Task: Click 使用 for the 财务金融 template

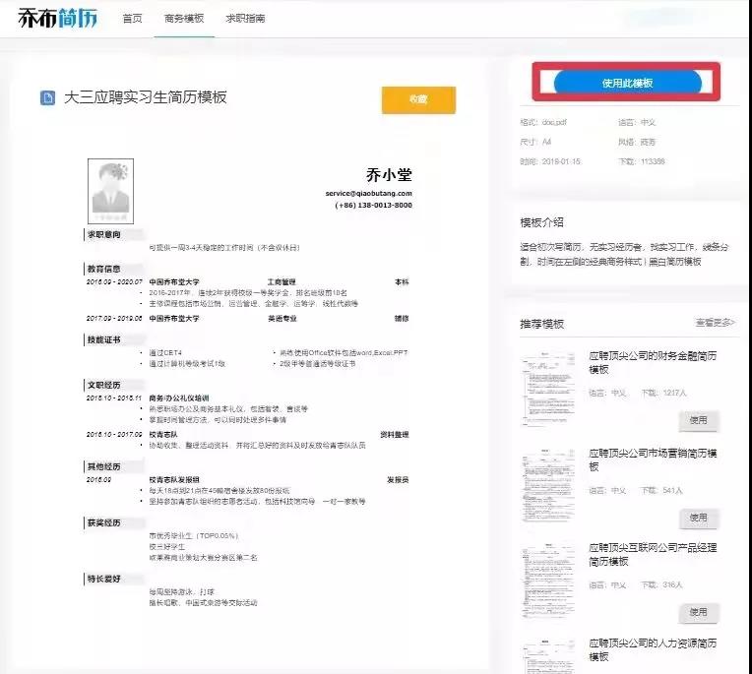Action: pos(698,421)
